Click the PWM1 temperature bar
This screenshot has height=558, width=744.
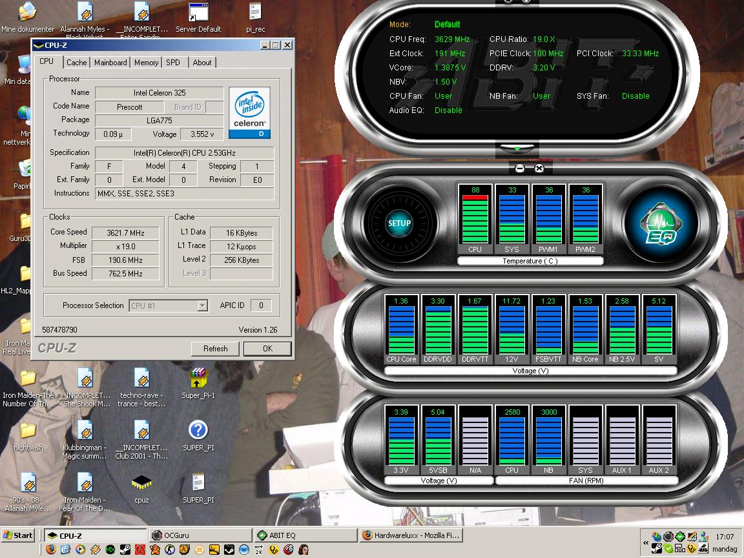tap(548, 219)
